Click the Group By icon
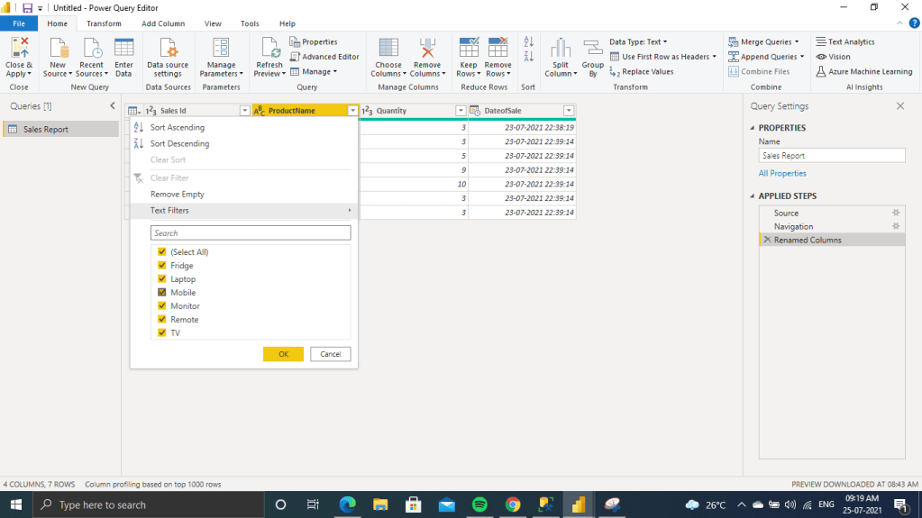922x518 pixels. pyautogui.click(x=592, y=49)
